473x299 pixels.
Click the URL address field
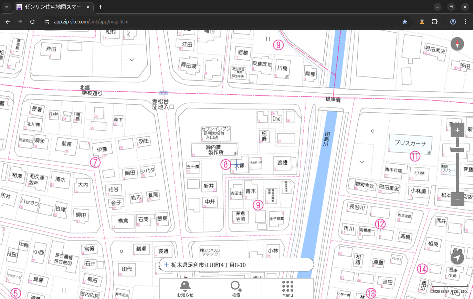coord(207,22)
